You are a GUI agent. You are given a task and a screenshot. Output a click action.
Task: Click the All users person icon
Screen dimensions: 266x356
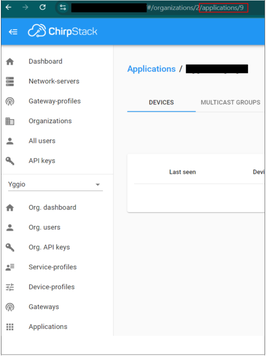10,141
